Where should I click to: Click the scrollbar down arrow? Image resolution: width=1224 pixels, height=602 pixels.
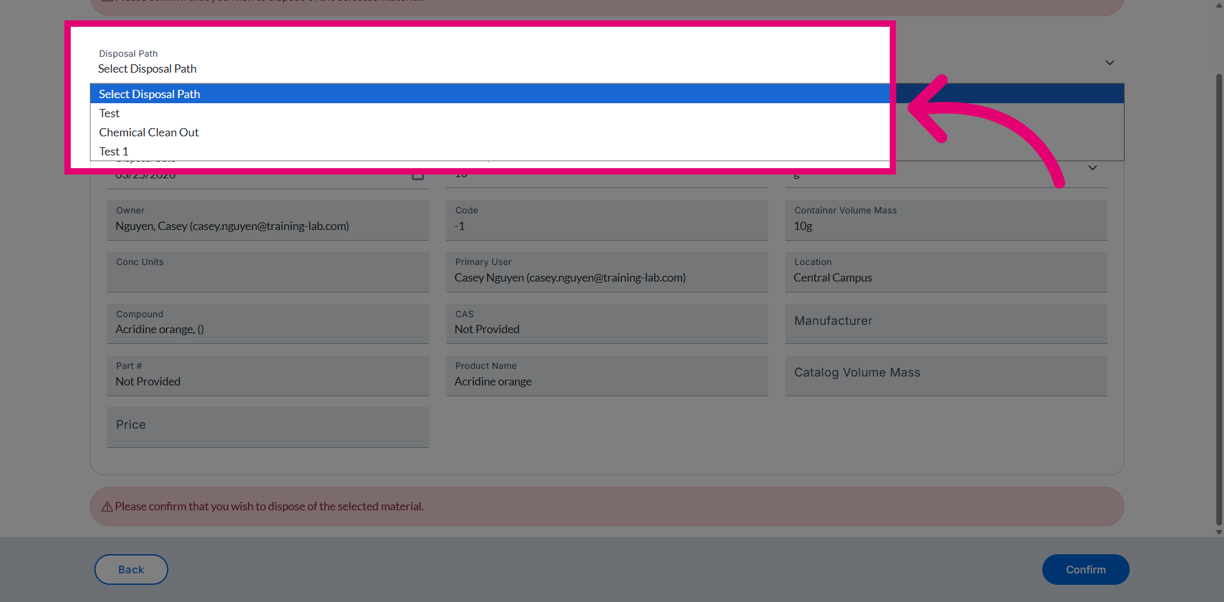[x=1219, y=533]
